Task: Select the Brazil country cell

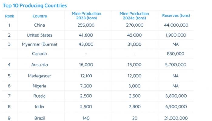Action: coord(39,118)
